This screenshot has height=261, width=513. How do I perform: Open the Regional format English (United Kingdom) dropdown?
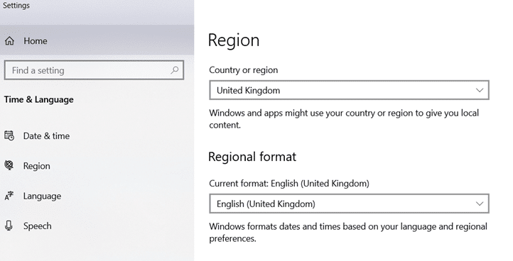pos(349,204)
